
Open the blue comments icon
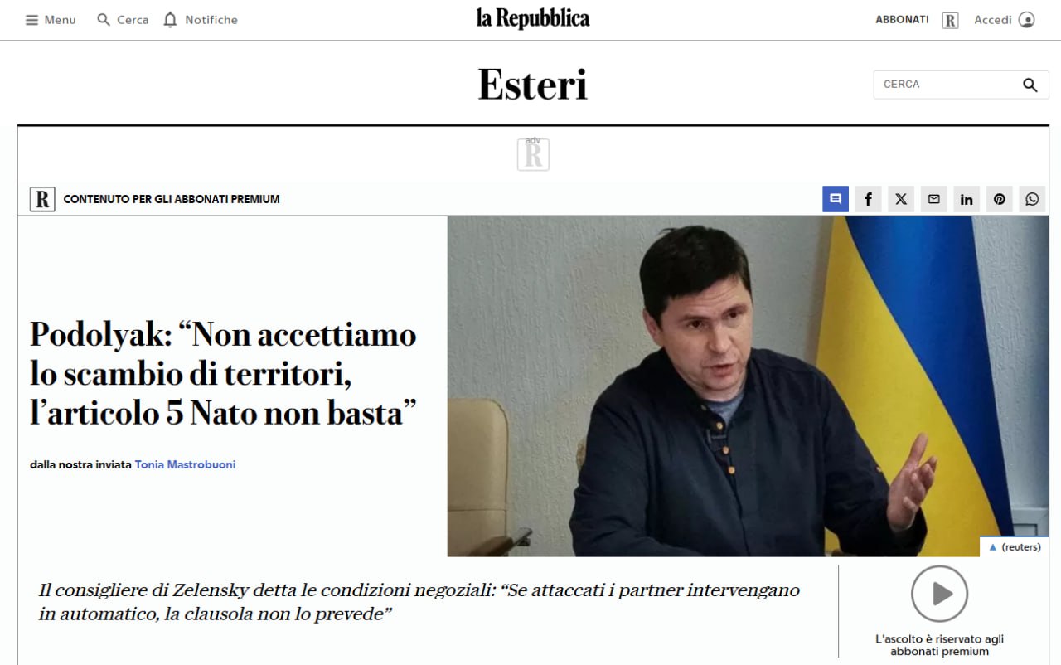point(836,199)
